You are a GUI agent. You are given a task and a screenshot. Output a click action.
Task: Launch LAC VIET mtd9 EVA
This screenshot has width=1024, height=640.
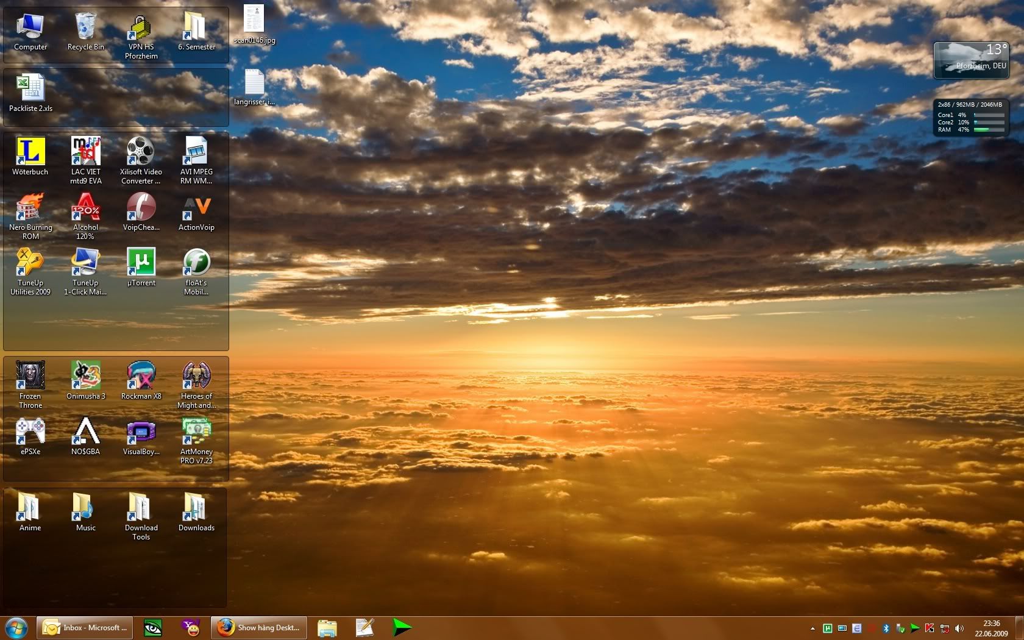[85, 160]
